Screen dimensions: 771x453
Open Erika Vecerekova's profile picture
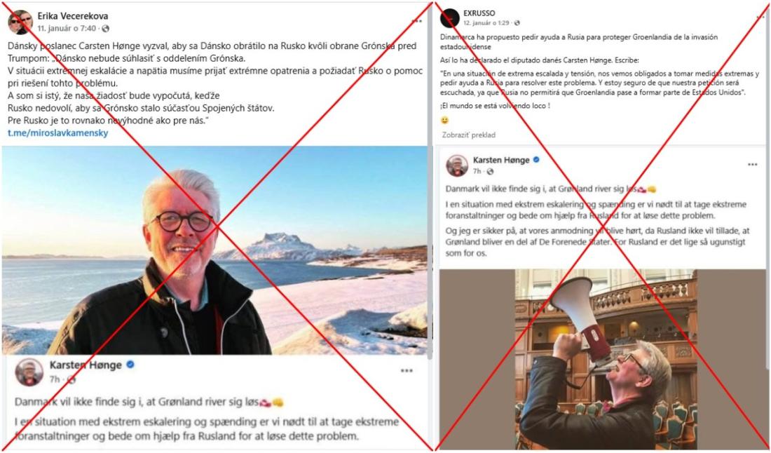click(x=20, y=22)
